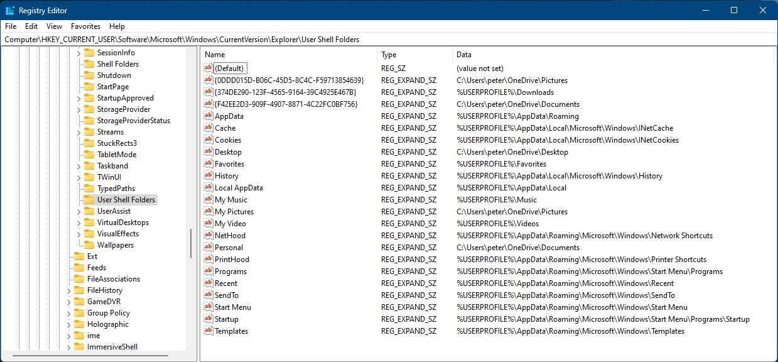The width and height of the screenshot is (778, 362).
Task: Select the Start Menu value name
Action: pos(233,307)
